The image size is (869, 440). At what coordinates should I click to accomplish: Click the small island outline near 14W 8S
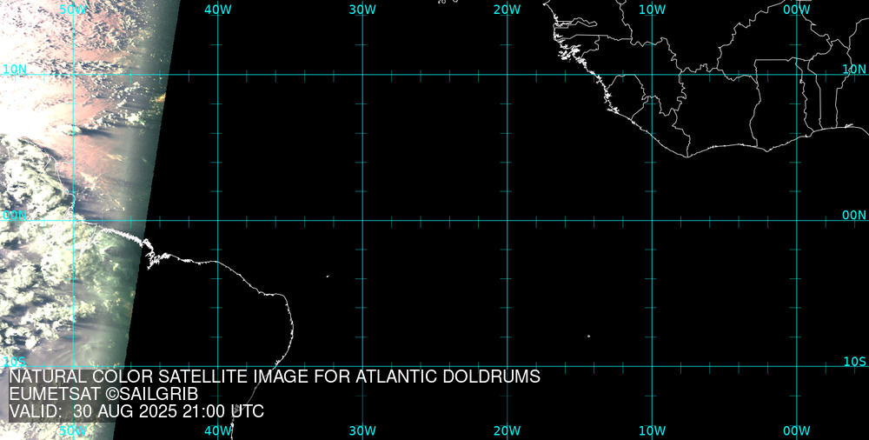(588, 336)
